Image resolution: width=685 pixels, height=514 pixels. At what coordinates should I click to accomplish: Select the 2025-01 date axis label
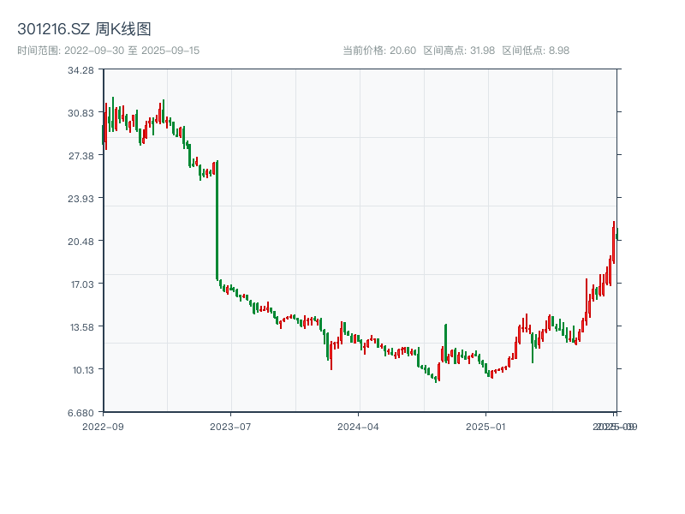pos(487,426)
